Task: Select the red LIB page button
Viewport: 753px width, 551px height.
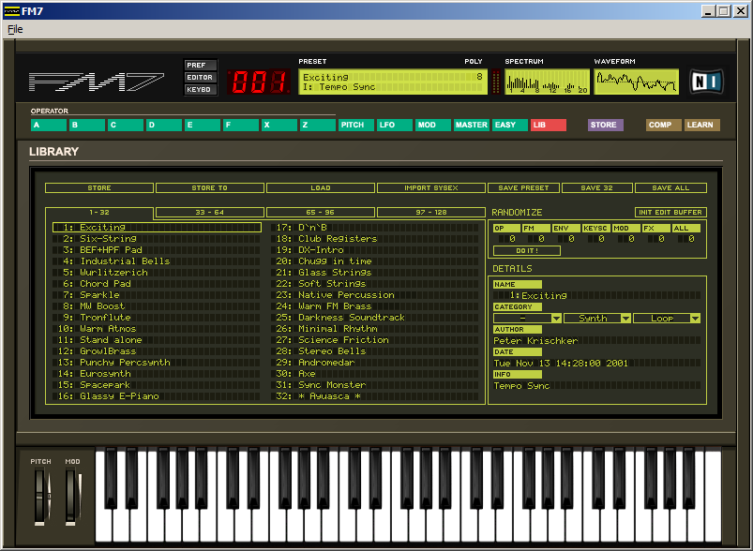Action: tap(548, 125)
